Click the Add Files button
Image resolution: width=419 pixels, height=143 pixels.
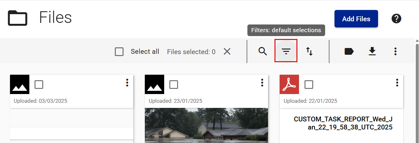coord(356,19)
